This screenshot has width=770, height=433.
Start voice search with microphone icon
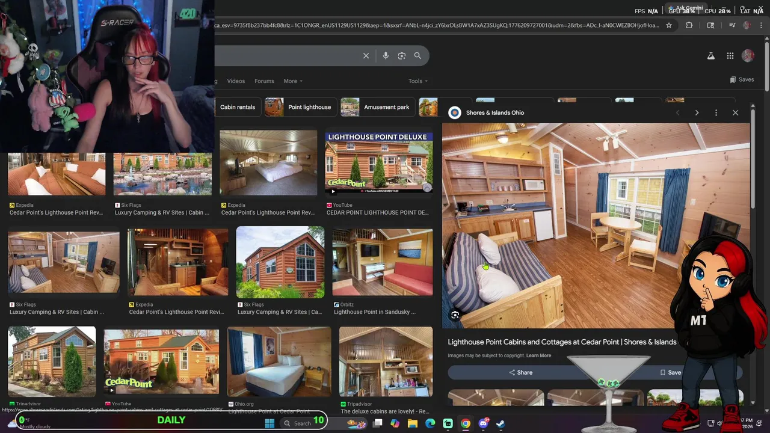click(x=386, y=56)
